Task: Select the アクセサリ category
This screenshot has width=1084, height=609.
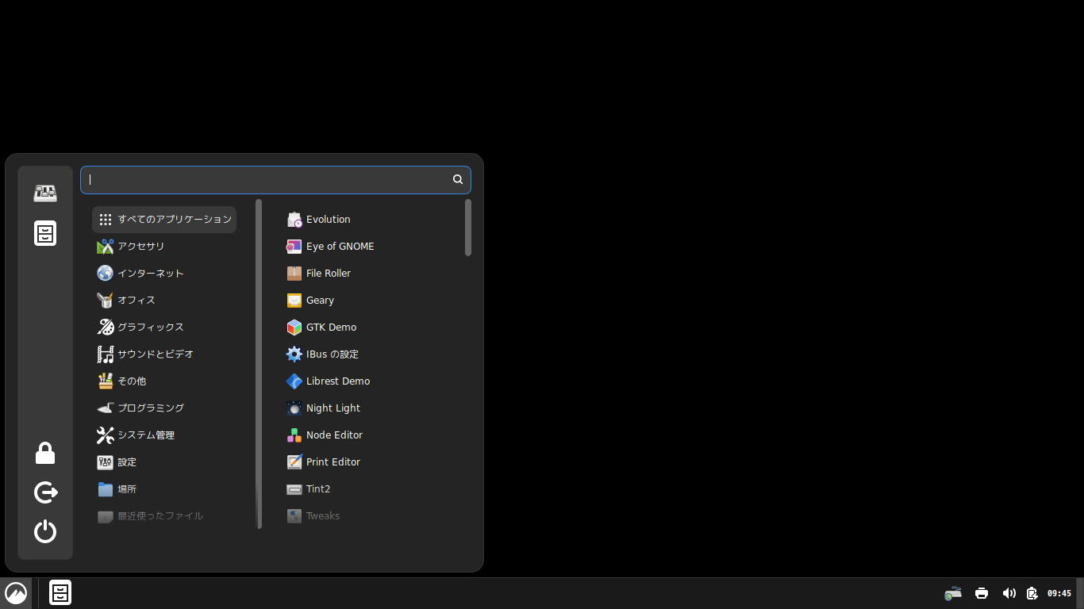Action: (164, 247)
